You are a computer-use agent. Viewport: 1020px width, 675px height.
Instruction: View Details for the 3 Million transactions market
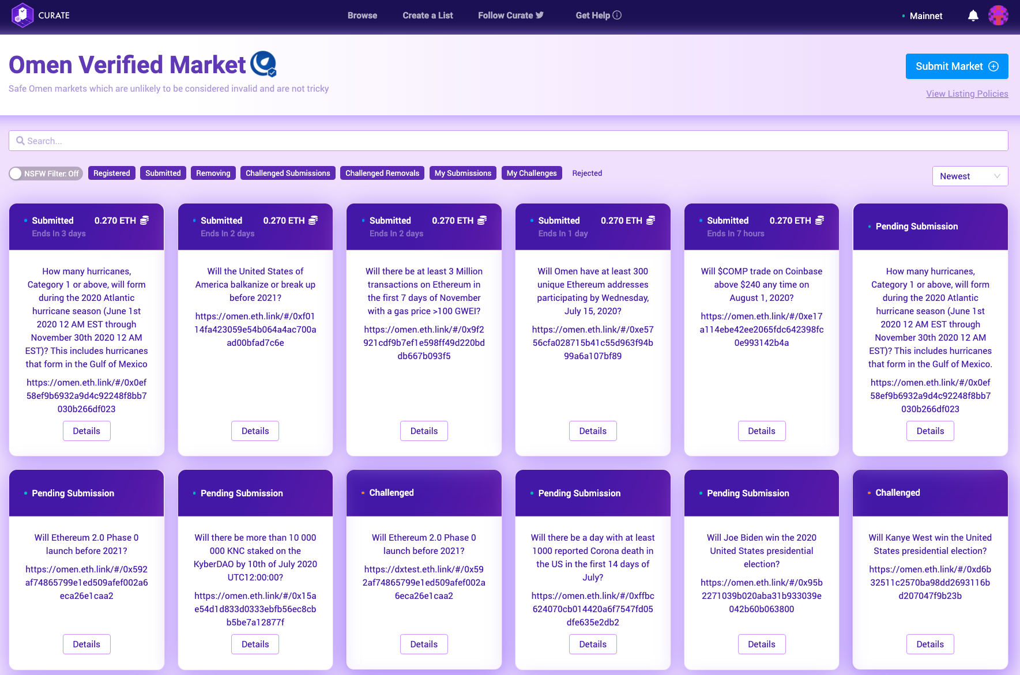pos(424,431)
